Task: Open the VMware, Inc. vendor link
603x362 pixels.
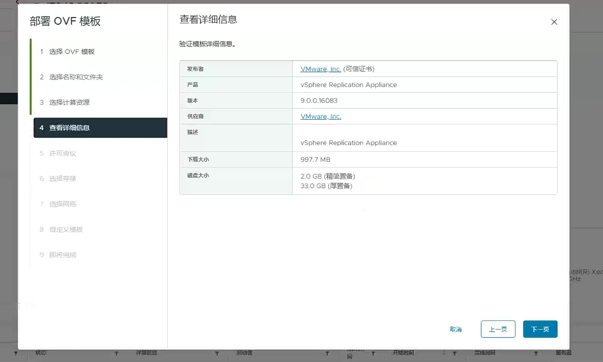Action: tap(321, 116)
